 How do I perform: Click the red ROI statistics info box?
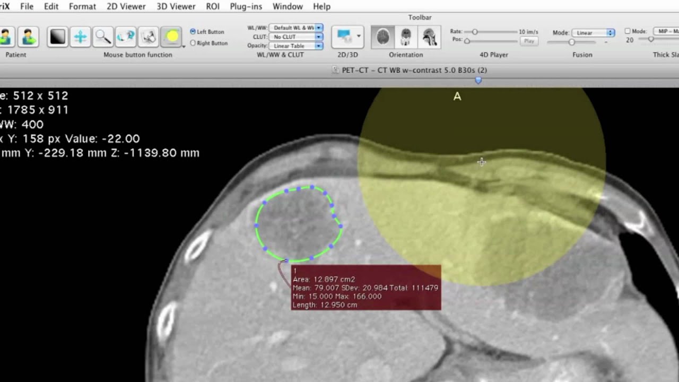pos(366,288)
